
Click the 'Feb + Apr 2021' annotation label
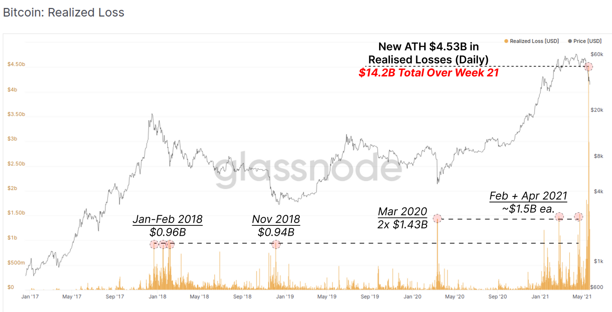pos(528,196)
